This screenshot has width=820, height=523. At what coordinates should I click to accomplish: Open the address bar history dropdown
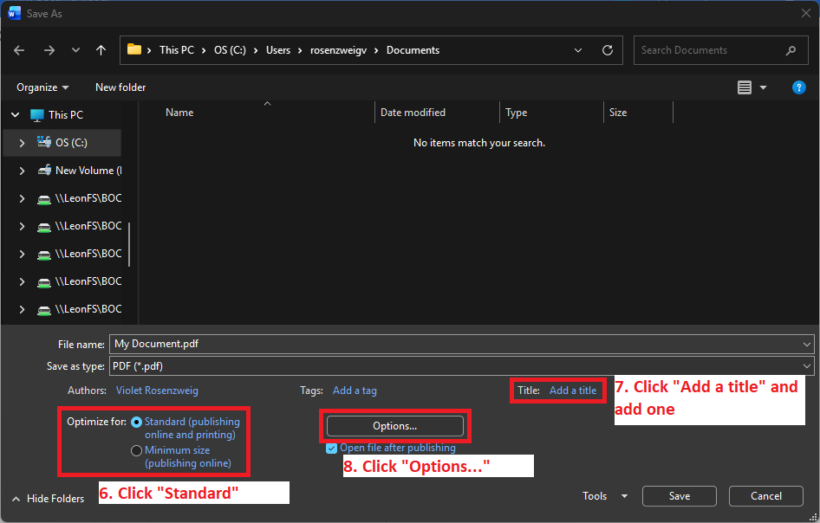[x=578, y=50]
